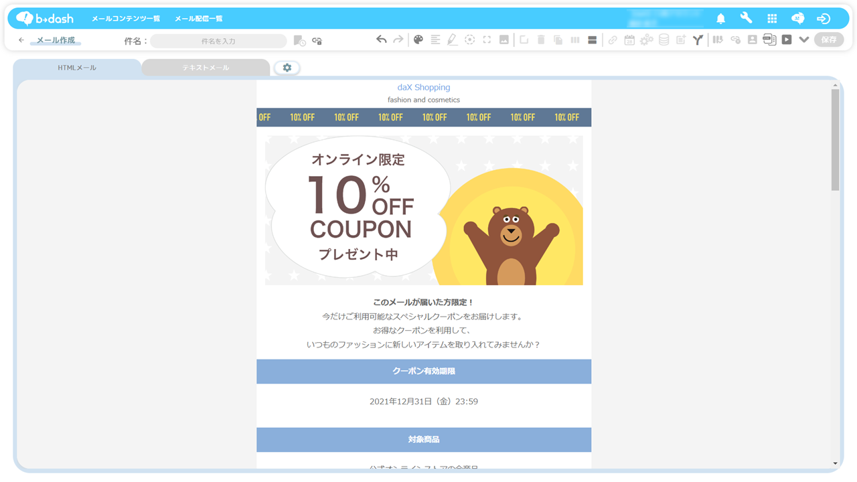Open メールコンテンツ一覧 menu

[126, 19]
